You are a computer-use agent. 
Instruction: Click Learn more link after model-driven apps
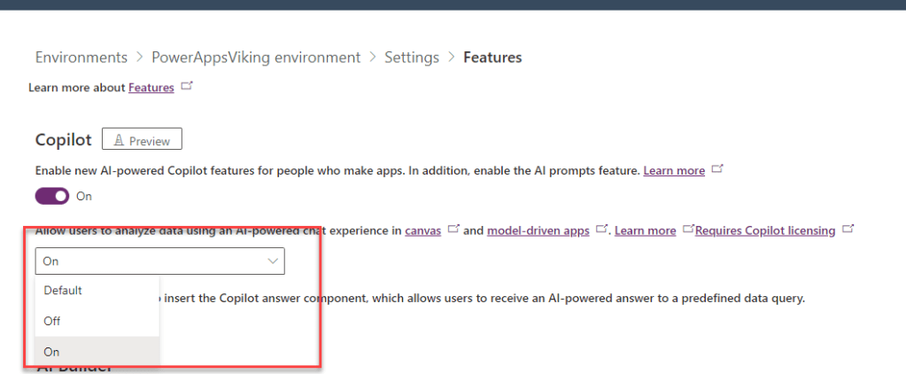point(645,230)
